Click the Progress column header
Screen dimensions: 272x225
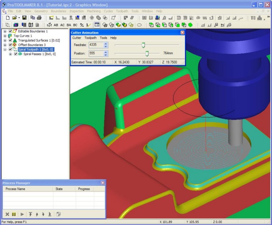pos(85,189)
